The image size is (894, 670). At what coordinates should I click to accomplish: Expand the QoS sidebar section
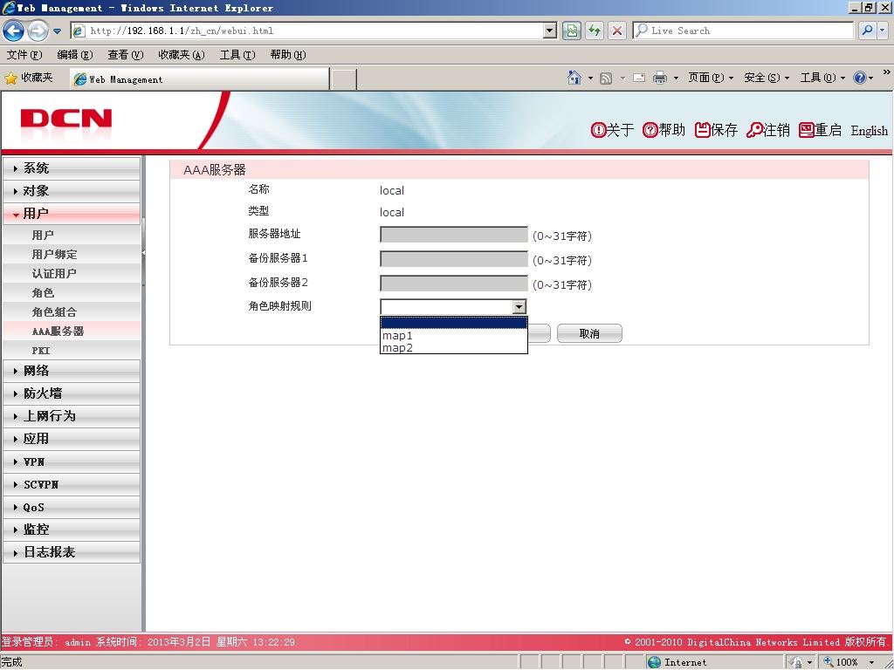coord(72,507)
